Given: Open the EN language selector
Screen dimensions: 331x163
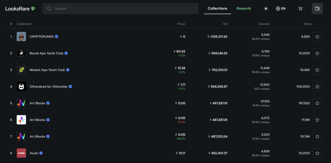Looking at the screenshot, I should click(281, 9).
